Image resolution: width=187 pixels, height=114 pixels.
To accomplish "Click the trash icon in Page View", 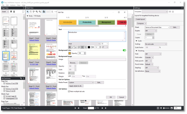I will pyautogui.click(x=14, y=12).
